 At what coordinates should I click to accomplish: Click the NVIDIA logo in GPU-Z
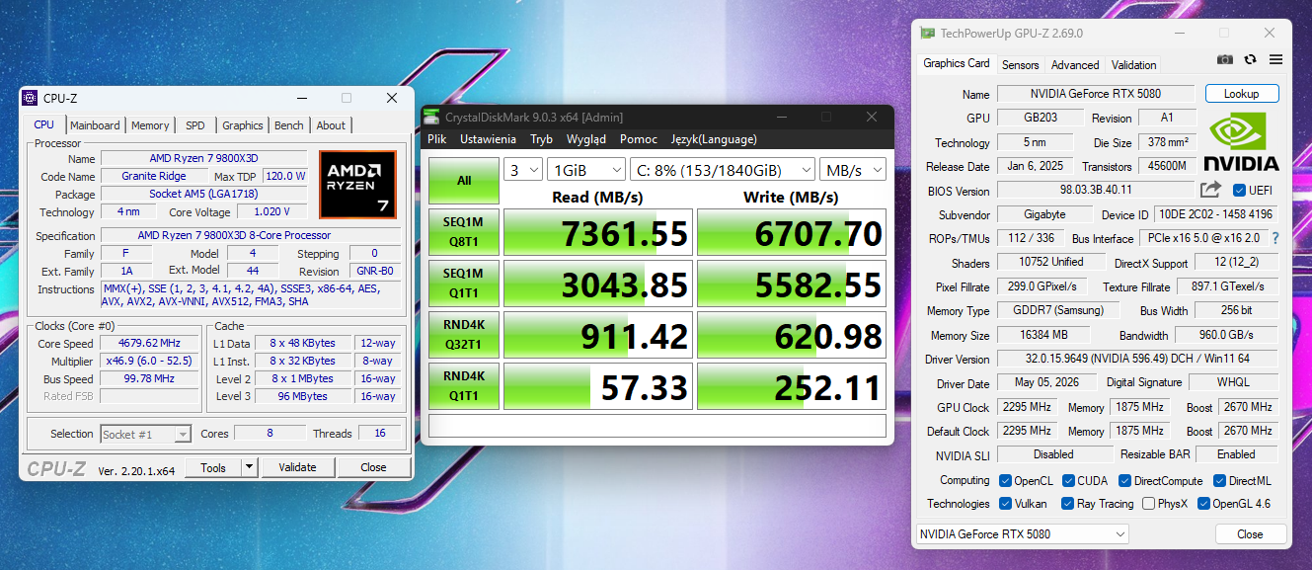[1241, 141]
